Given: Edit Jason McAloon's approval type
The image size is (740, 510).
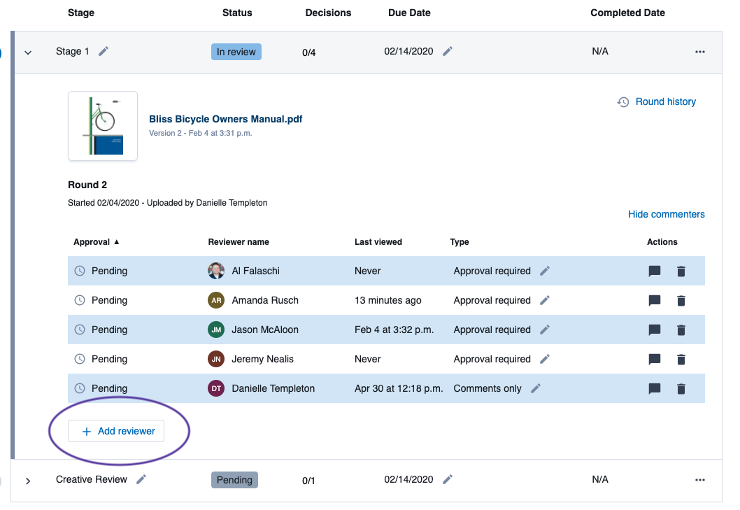Looking at the screenshot, I should 545,330.
